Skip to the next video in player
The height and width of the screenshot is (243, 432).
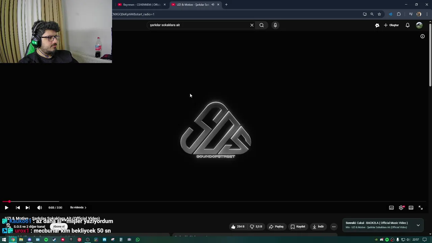click(x=28, y=208)
